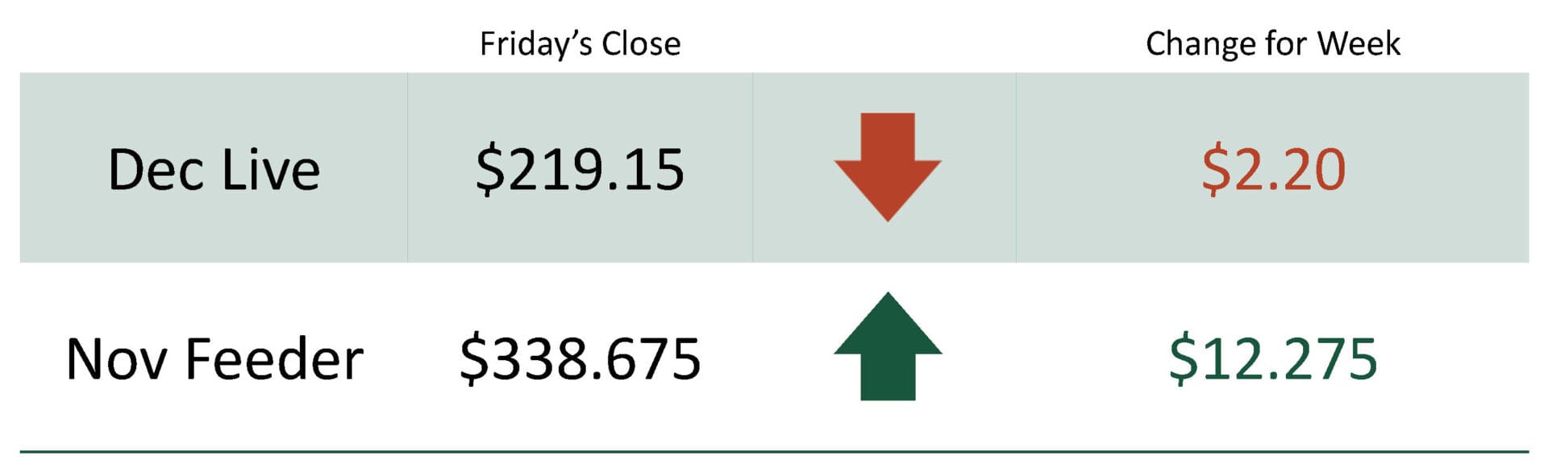Image resolution: width=1548 pixels, height=476 pixels.
Task: Click the Dec Live row label
Action: tap(214, 170)
